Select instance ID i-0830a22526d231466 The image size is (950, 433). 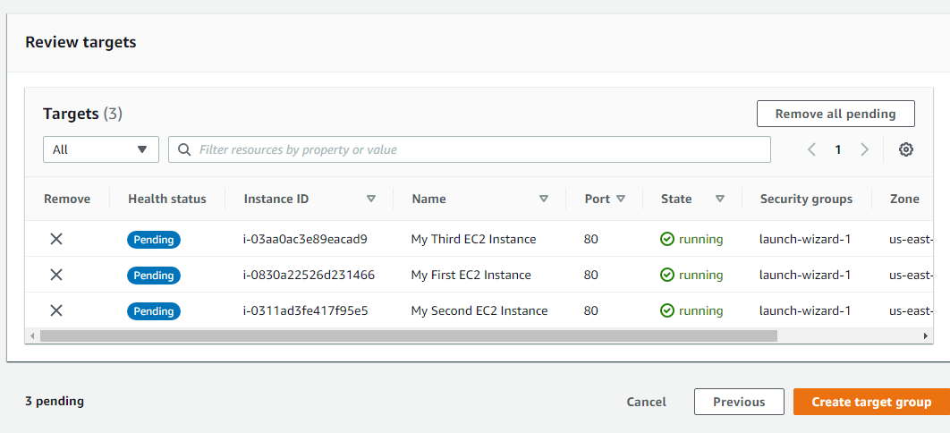point(309,275)
